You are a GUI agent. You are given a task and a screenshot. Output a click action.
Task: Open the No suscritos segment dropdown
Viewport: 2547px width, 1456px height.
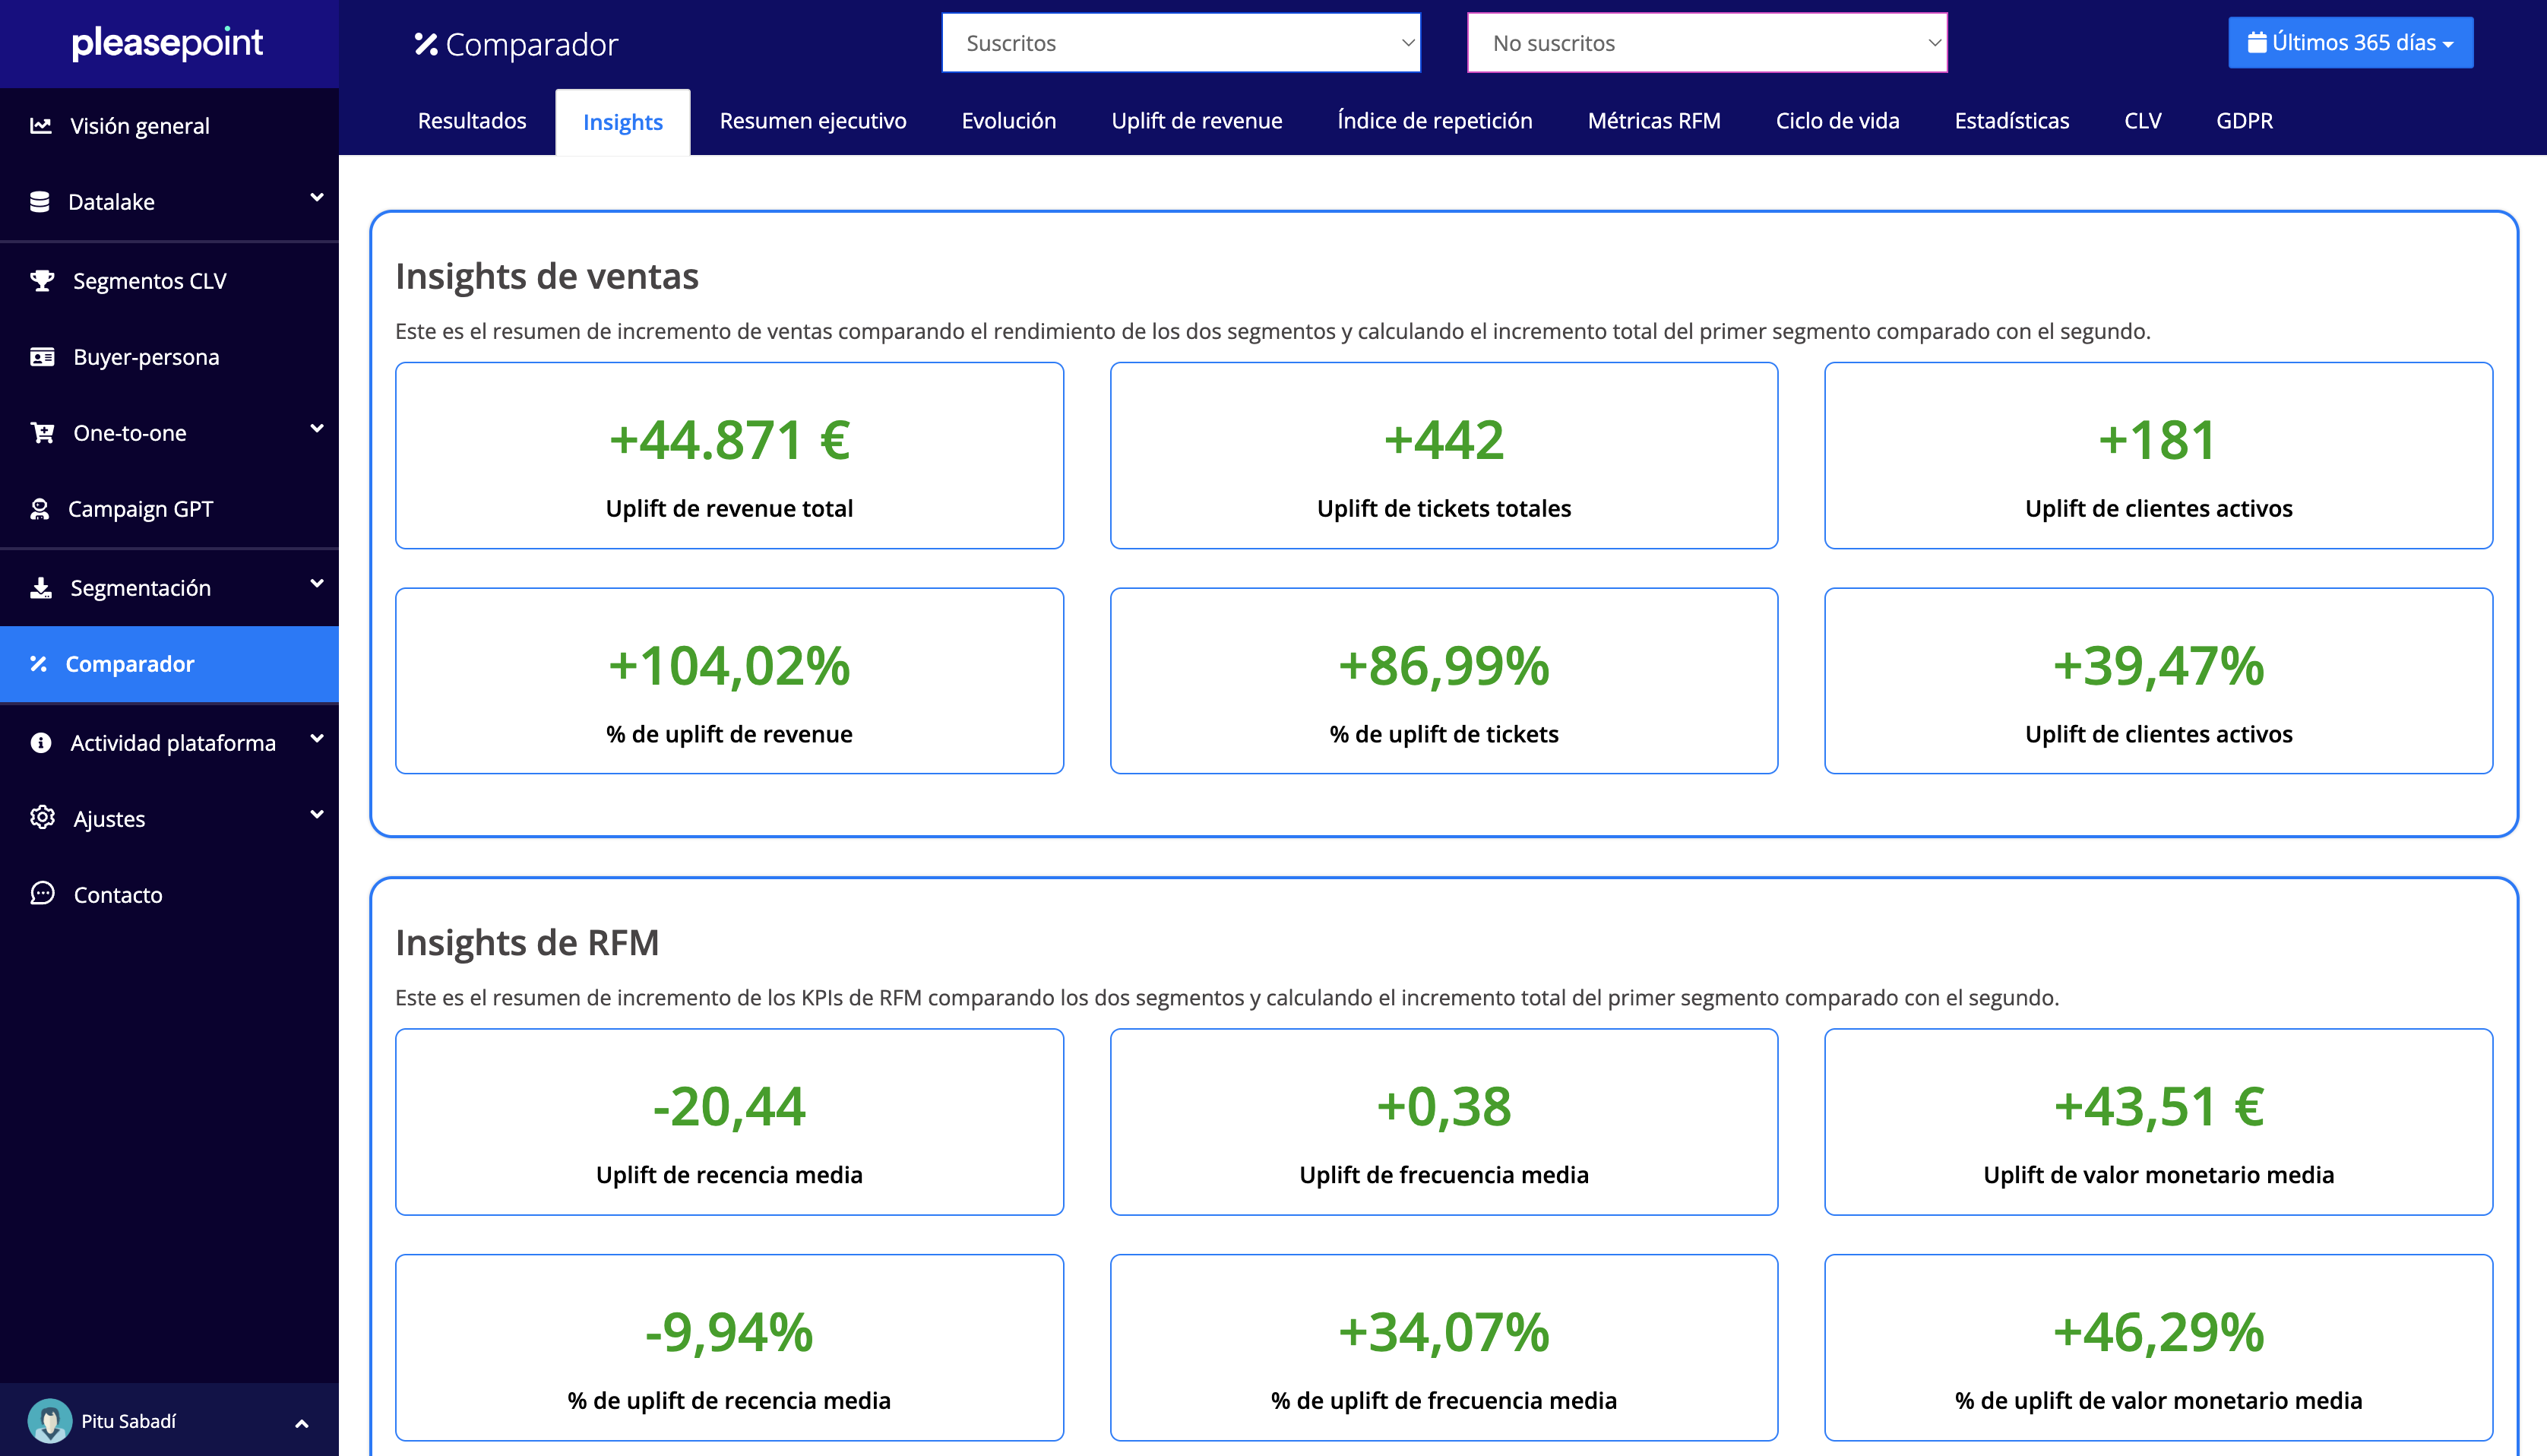point(1707,43)
